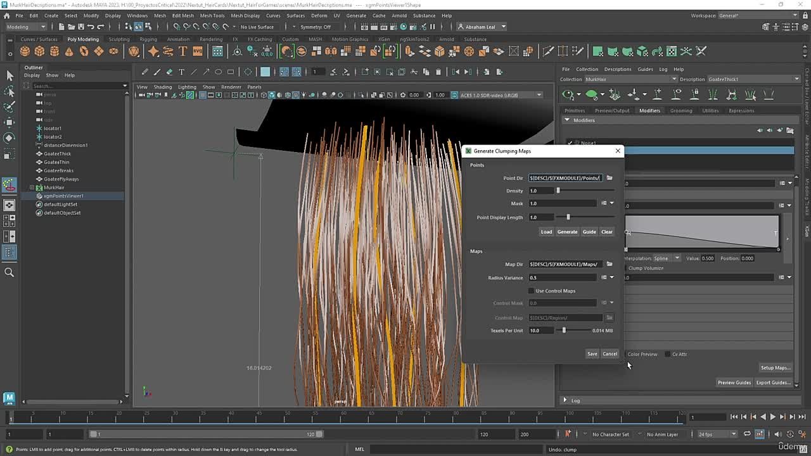Open the Collection MurkHair dropdown

click(x=630, y=79)
